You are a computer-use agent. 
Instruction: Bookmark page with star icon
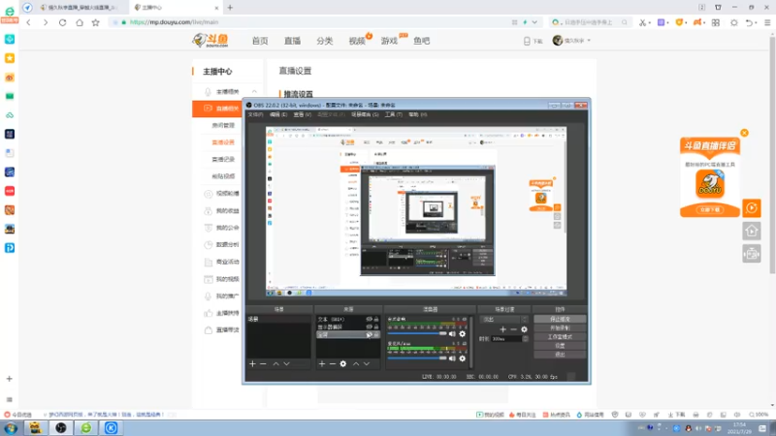pos(95,22)
